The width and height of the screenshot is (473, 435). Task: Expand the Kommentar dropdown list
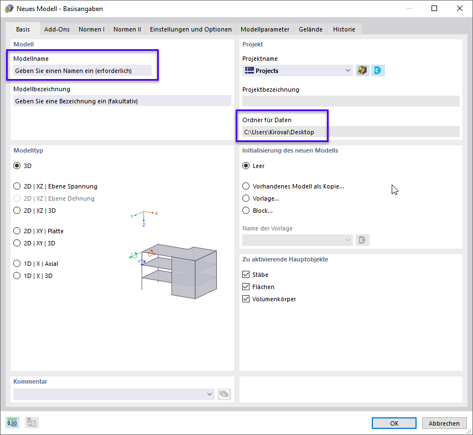coord(210,394)
